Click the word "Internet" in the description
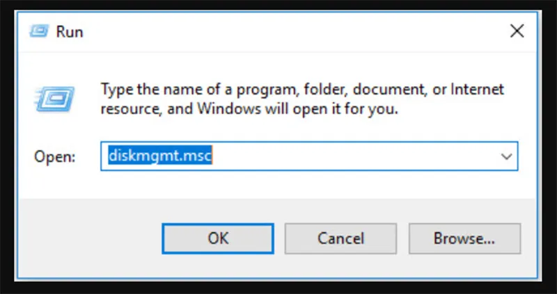Viewport: 557px width, 294px height. [477, 89]
